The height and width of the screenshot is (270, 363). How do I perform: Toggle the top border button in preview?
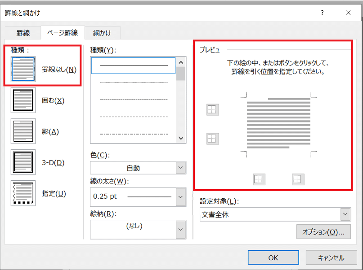tap(212, 109)
